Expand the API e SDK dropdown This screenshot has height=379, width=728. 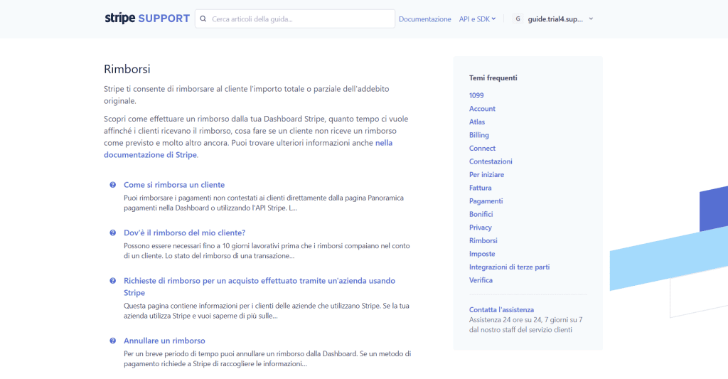[477, 19]
